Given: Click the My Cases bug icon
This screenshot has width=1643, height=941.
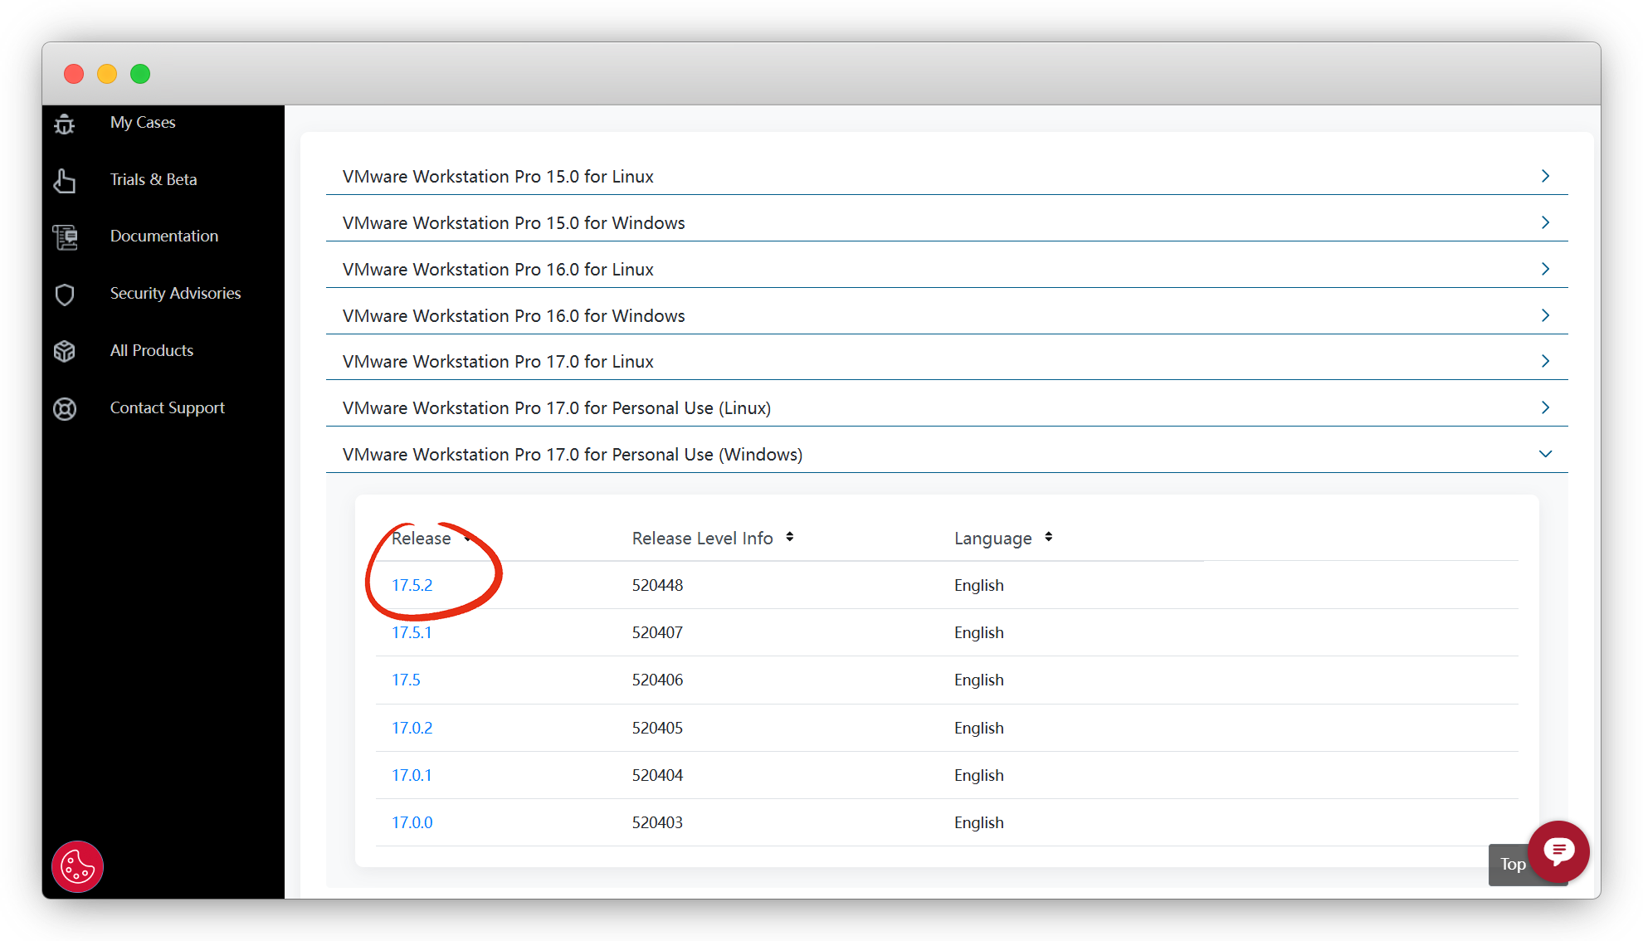Looking at the screenshot, I should coord(65,124).
